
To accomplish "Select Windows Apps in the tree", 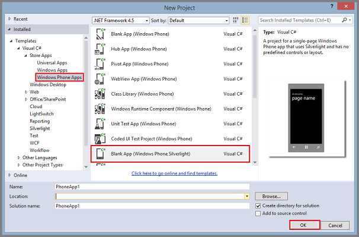I will (x=52, y=70).
